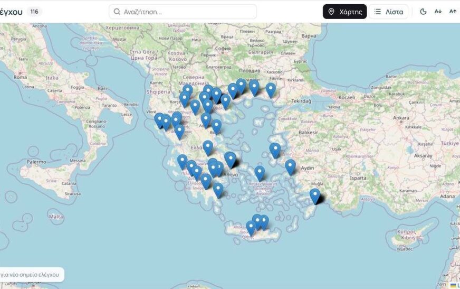Decrease font size with the A↓ icon
The image size is (460, 289).
click(x=438, y=12)
